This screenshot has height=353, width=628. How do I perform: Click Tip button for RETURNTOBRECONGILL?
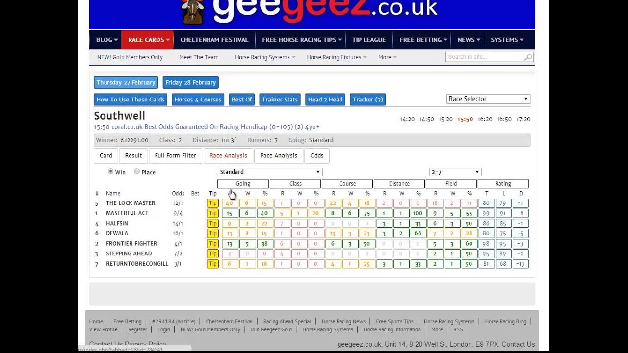212,264
